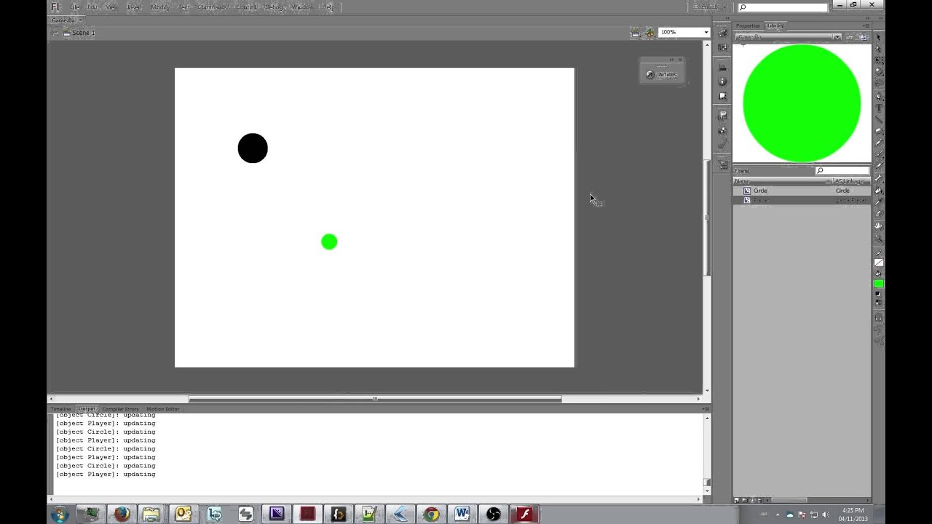Viewport: 932px width, 524px height.
Task: Open the Debug menu
Action: coord(274,7)
